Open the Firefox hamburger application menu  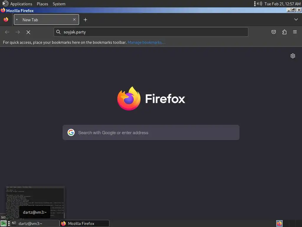pyautogui.click(x=295, y=32)
